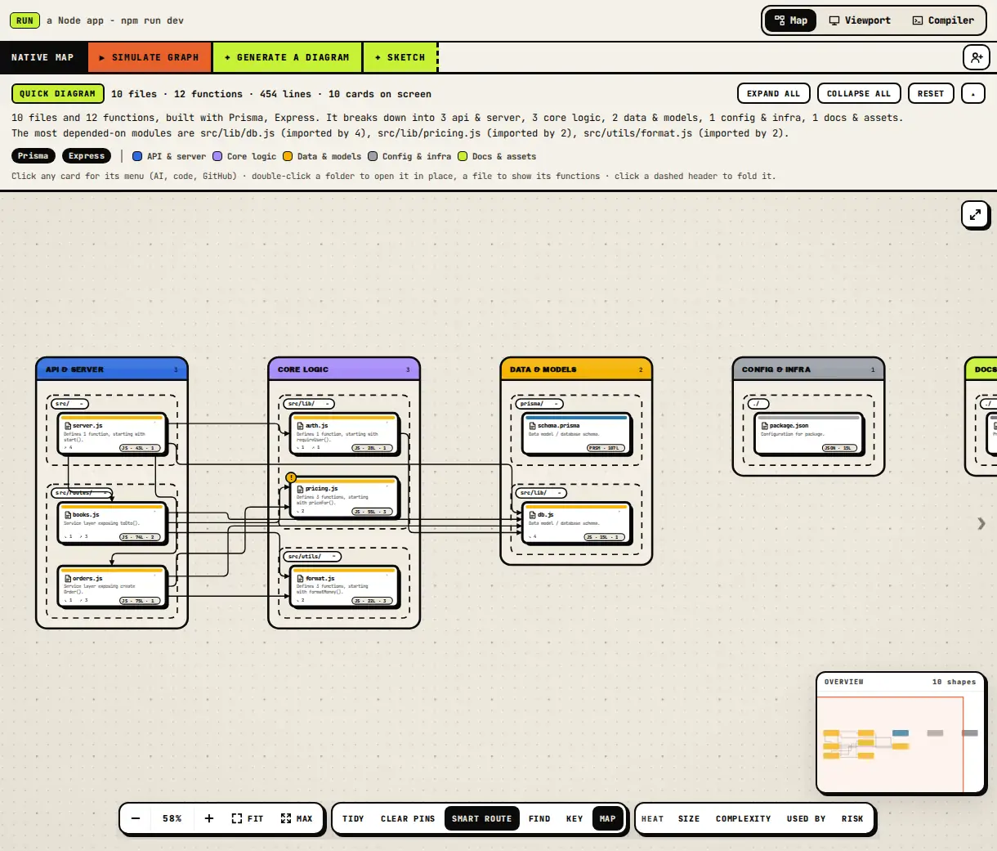The height and width of the screenshot is (851, 997).
Task: Toggle the HEAT overlay
Action: point(653,818)
